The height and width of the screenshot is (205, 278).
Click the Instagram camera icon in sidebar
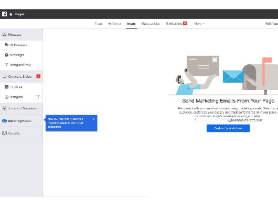(x=7, y=97)
